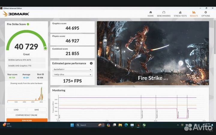216x135 pixels.
Task: Open File Explorer from the taskbar
Action: (120, 125)
